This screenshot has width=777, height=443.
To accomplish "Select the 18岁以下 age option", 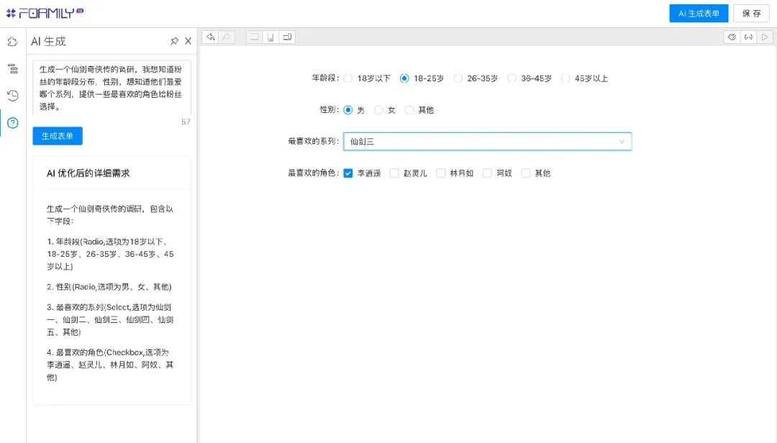I will (x=348, y=78).
